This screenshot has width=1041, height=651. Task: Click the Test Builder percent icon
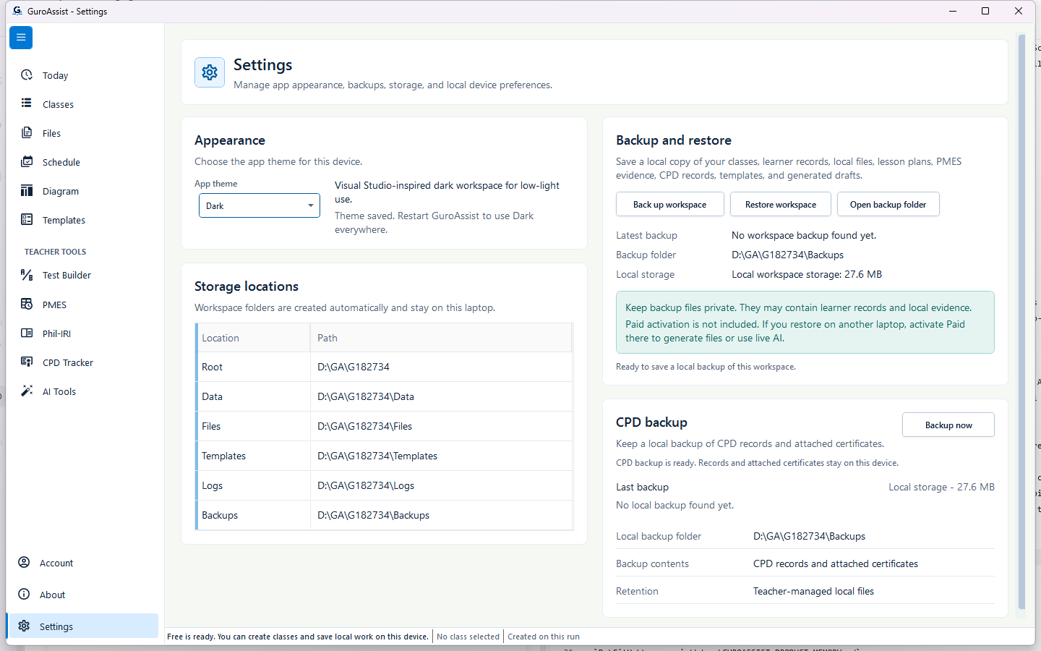(27, 275)
